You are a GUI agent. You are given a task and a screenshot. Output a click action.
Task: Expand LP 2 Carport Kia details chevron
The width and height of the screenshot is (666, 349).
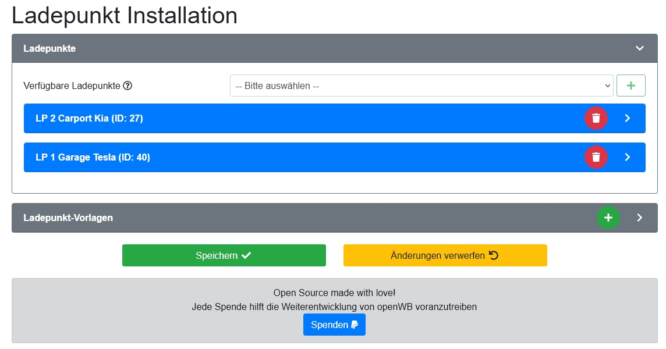[x=627, y=118]
